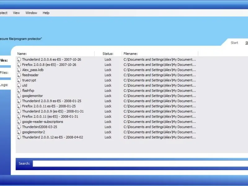Image resolution: width=248 pixels, height=186 pixels.
Task: Select the utd entry name
Action: pyautogui.click(x=24, y=86)
